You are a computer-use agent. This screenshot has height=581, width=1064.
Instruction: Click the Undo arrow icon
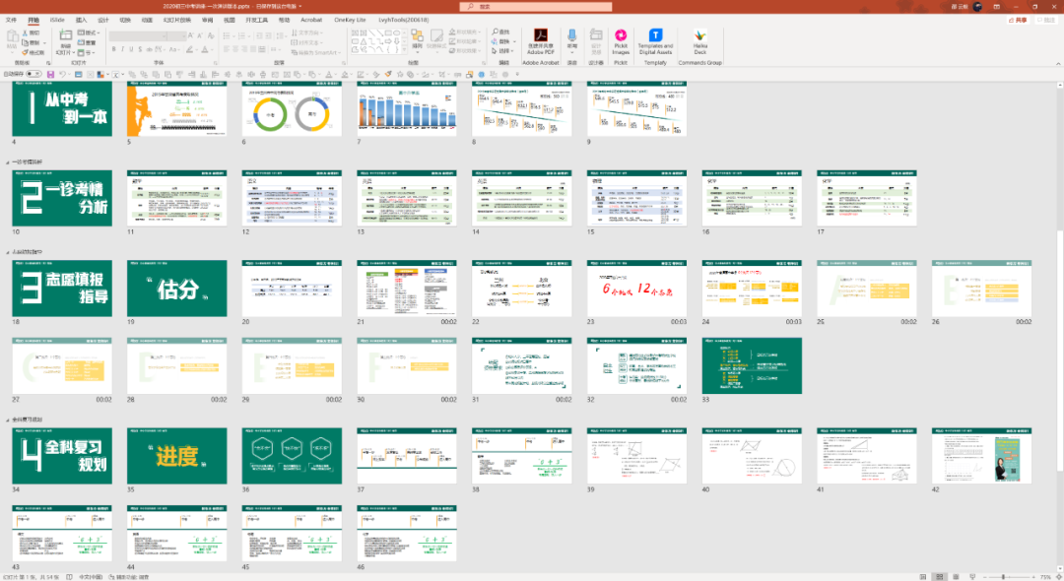click(x=62, y=74)
